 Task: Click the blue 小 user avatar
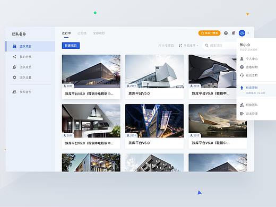point(242,33)
